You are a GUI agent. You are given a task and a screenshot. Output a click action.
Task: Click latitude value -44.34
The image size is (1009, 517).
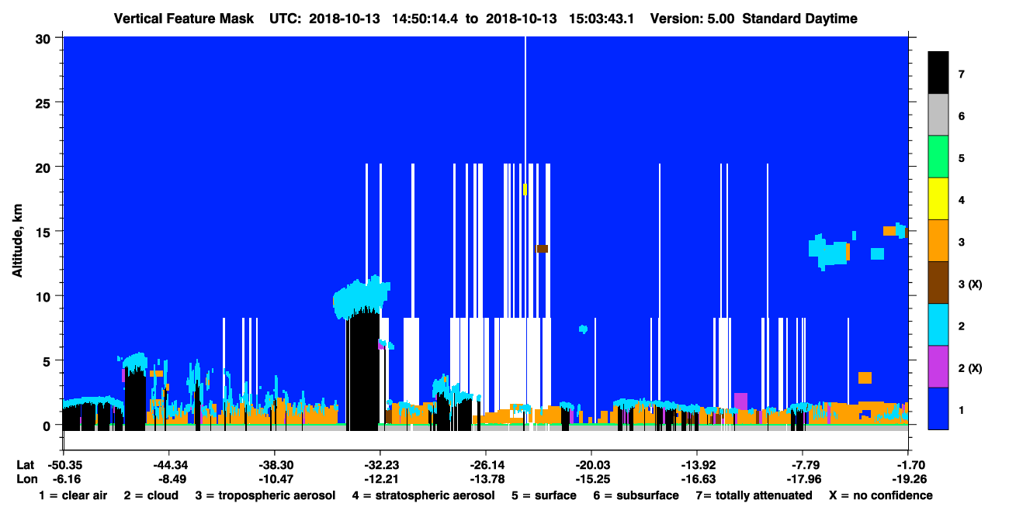(168, 464)
